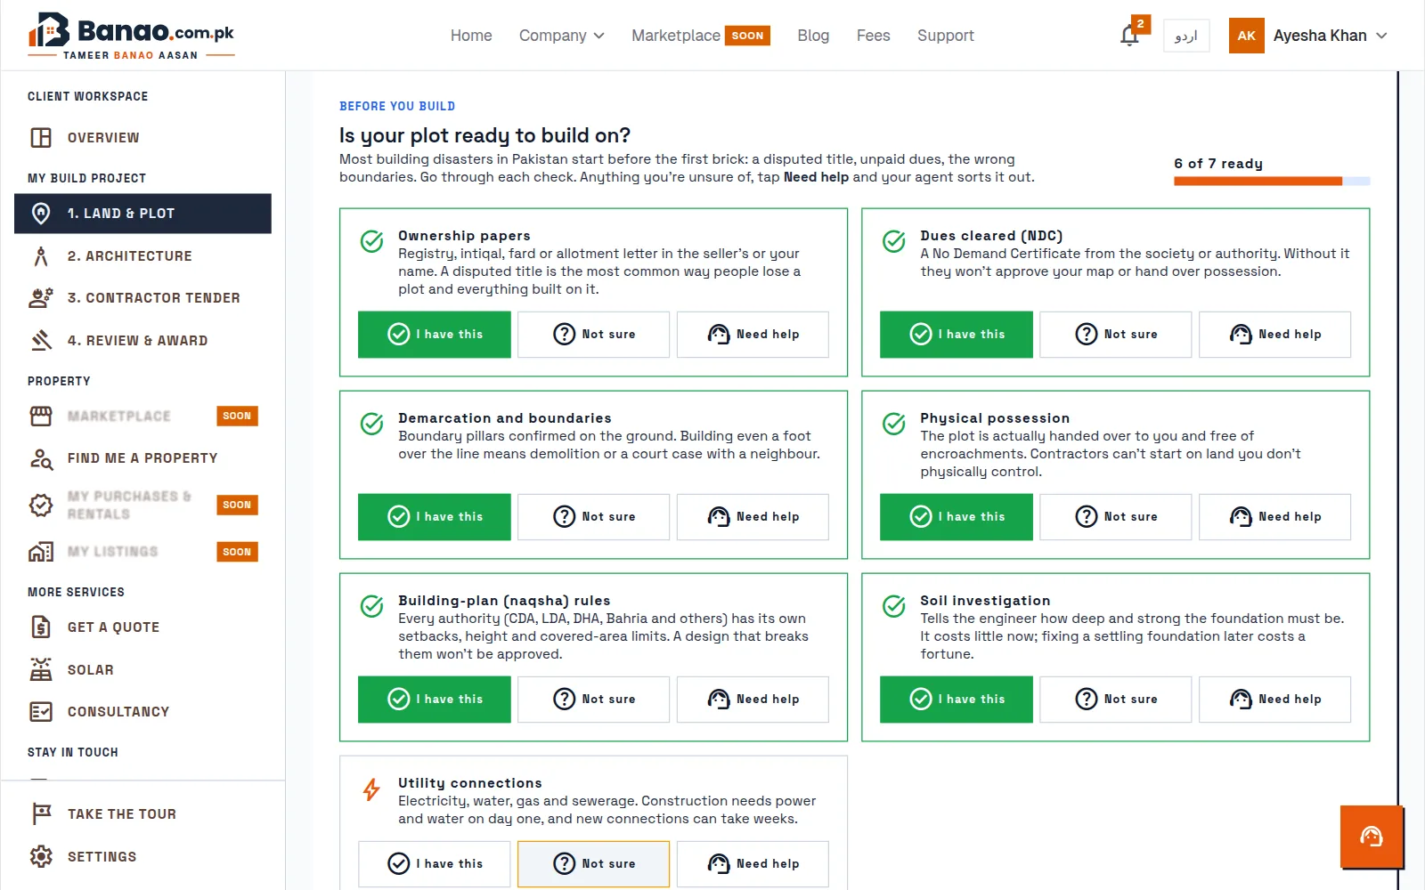Screen dimensions: 1425x890
Task: Select Need help for Soil investigation
Action: tap(1274, 699)
